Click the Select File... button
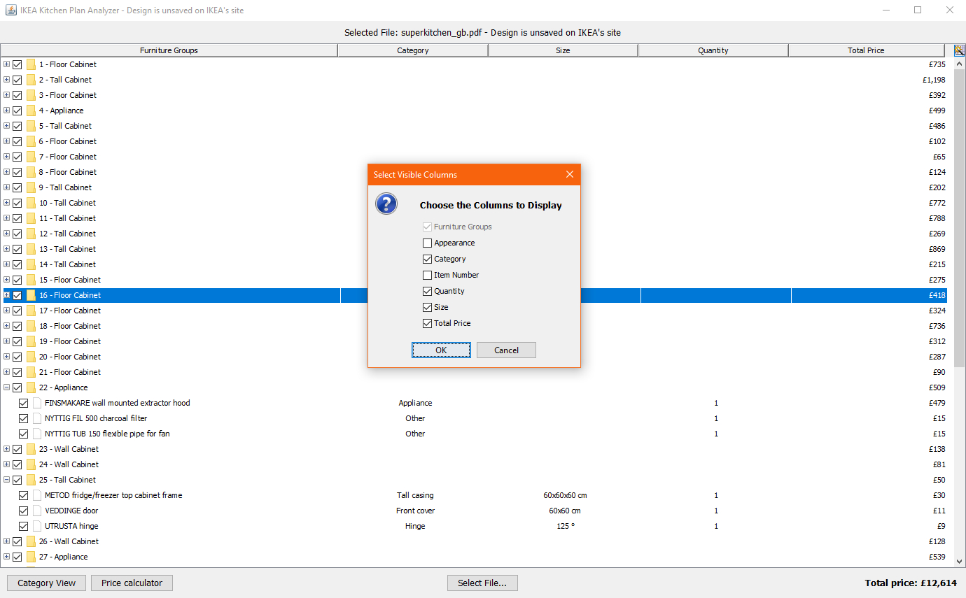Viewport: 966px width, 598px height. pyautogui.click(x=482, y=583)
